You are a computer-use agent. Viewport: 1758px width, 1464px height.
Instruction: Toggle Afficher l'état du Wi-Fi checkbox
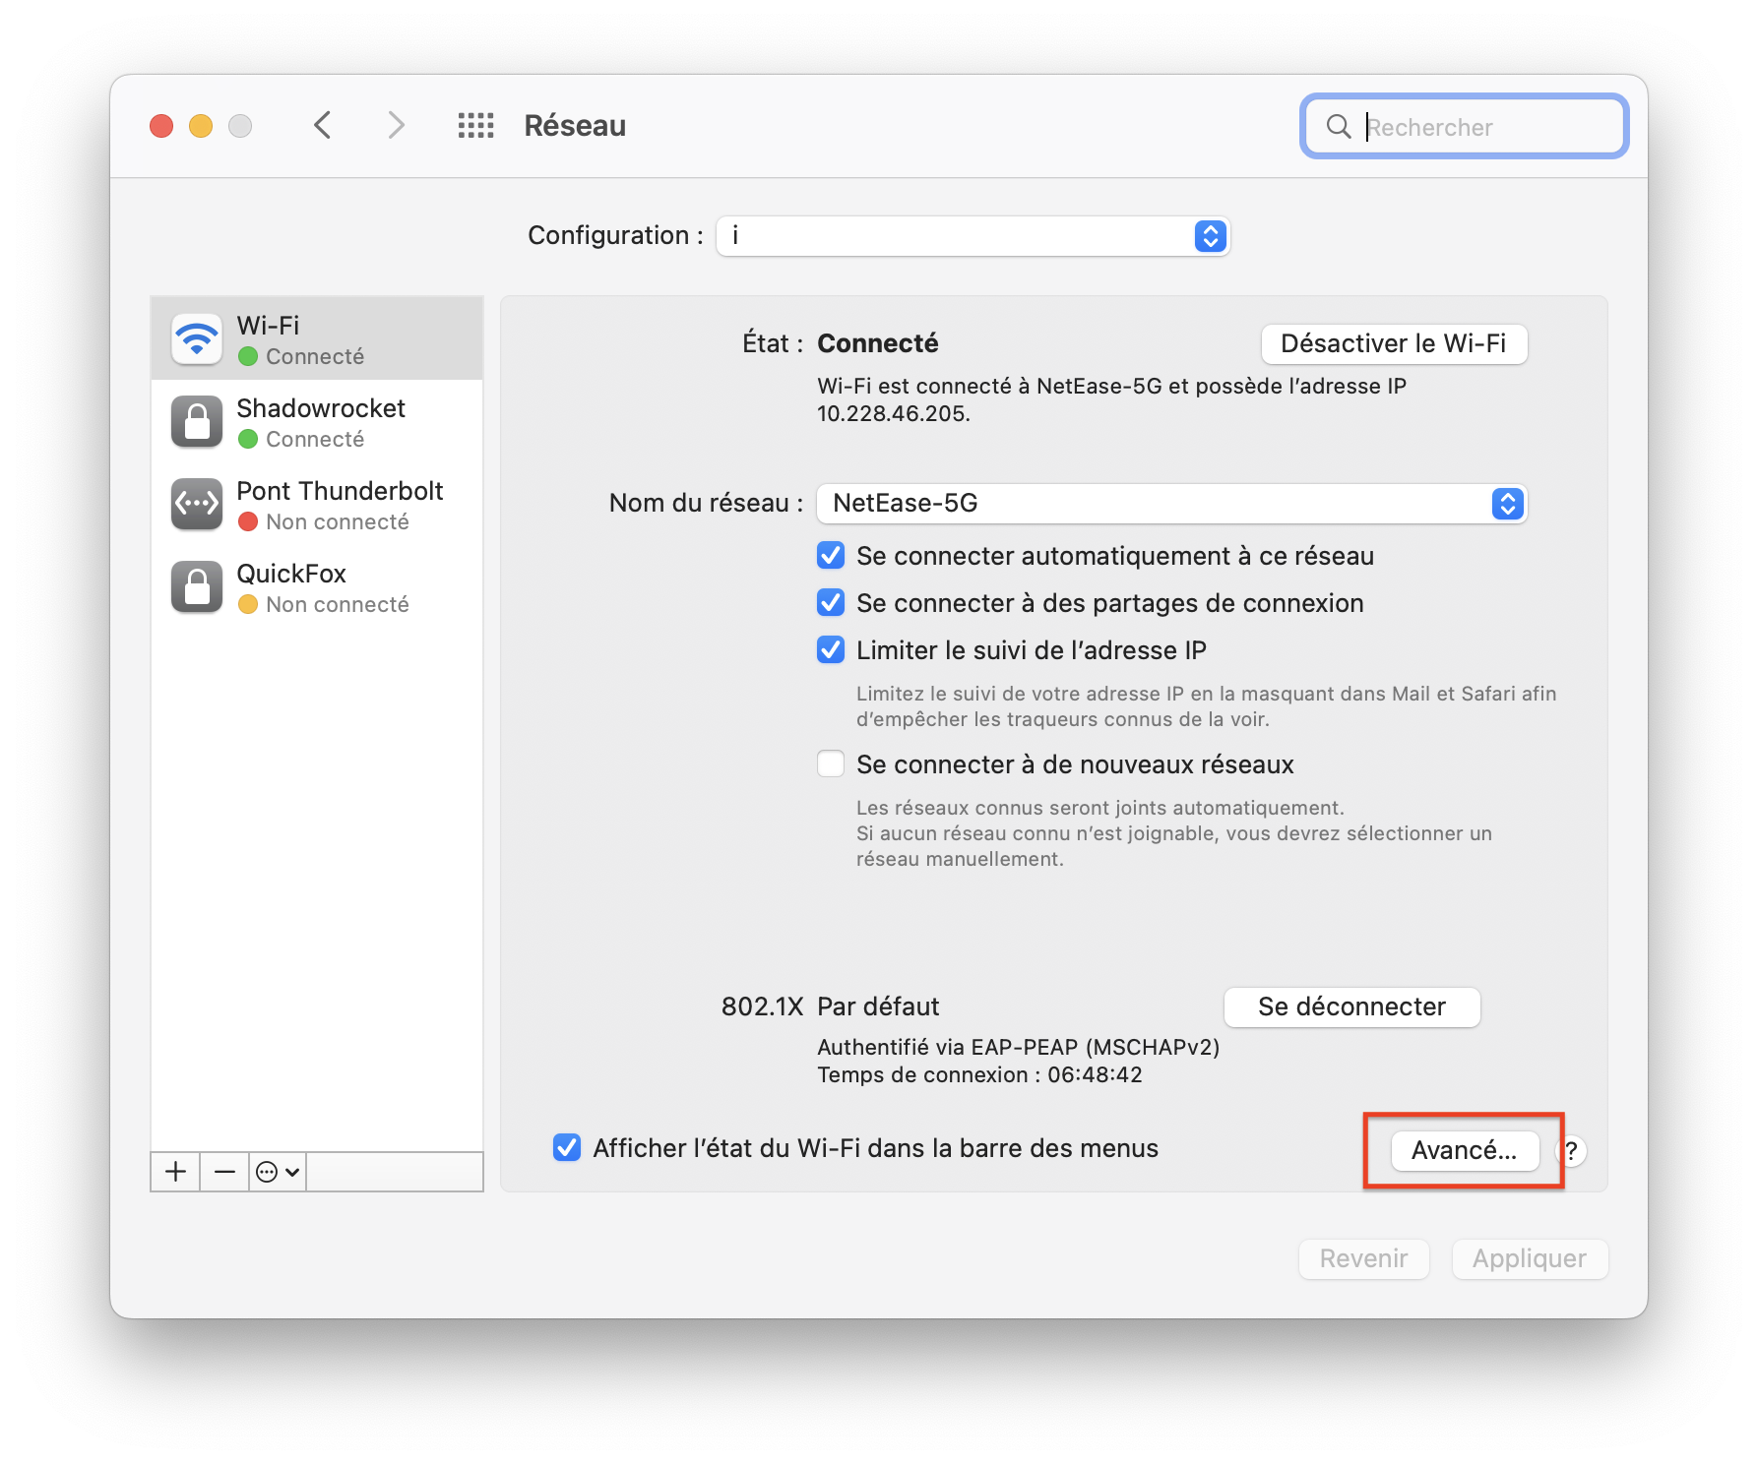[567, 1148]
